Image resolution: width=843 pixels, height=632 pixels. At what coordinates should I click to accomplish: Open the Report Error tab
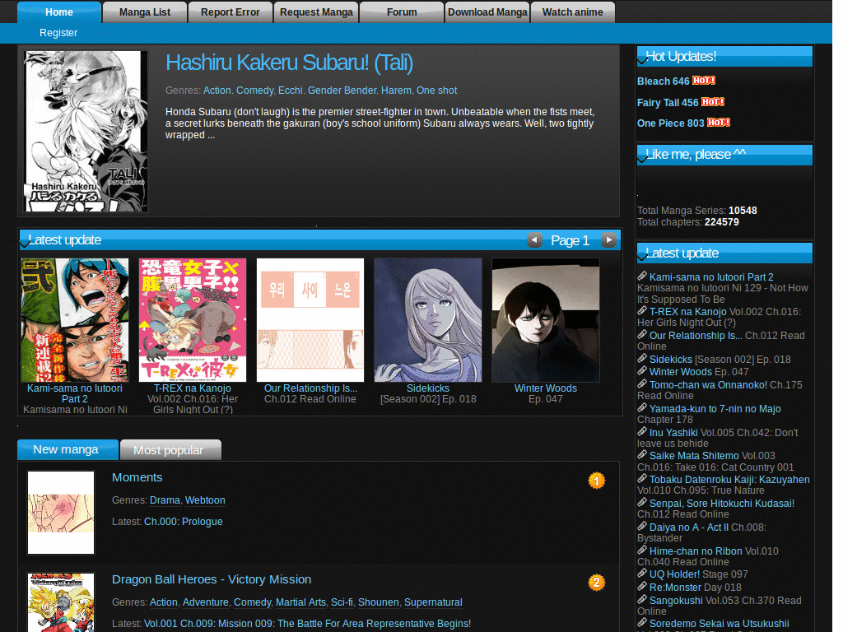[x=231, y=12]
